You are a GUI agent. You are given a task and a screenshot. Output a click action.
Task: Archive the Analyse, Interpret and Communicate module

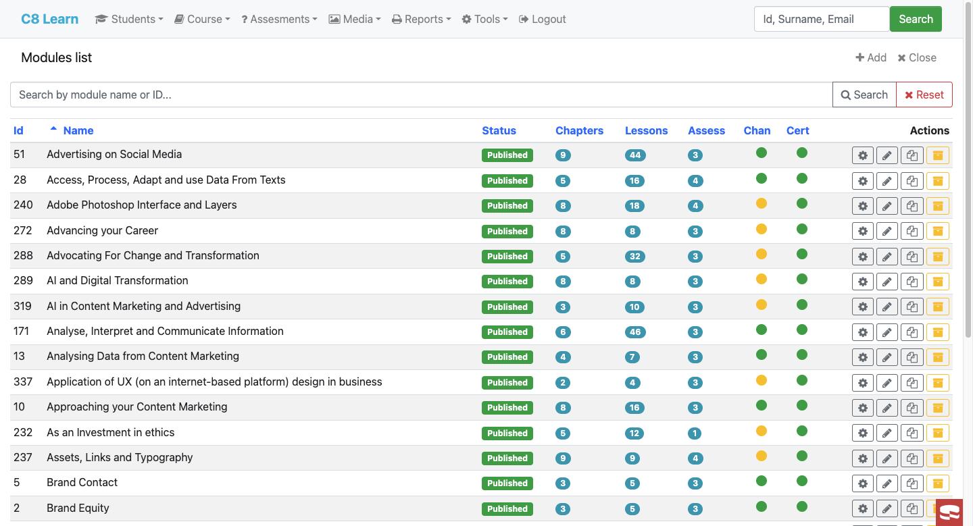click(x=938, y=332)
